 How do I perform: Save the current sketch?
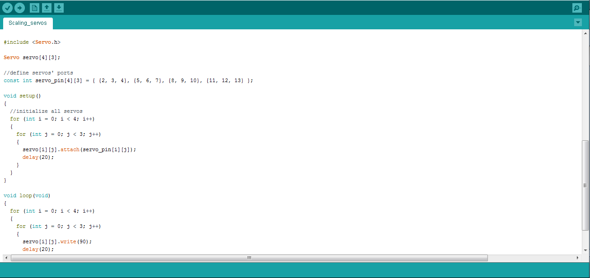tap(59, 8)
